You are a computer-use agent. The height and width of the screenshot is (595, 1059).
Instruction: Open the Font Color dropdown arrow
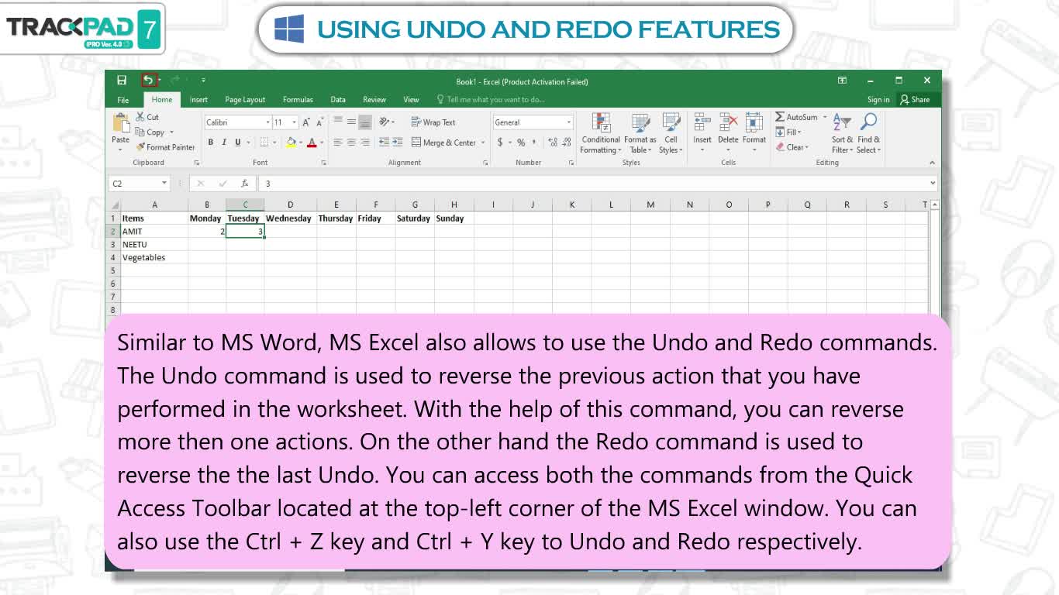click(321, 143)
